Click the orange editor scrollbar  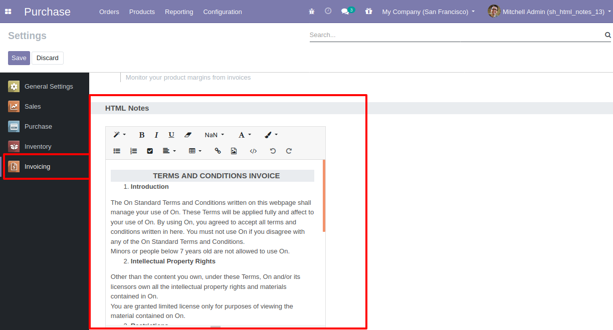[x=324, y=195]
